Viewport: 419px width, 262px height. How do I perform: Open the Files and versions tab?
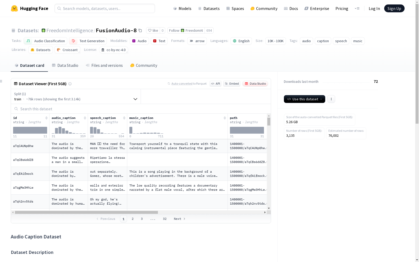click(x=104, y=65)
